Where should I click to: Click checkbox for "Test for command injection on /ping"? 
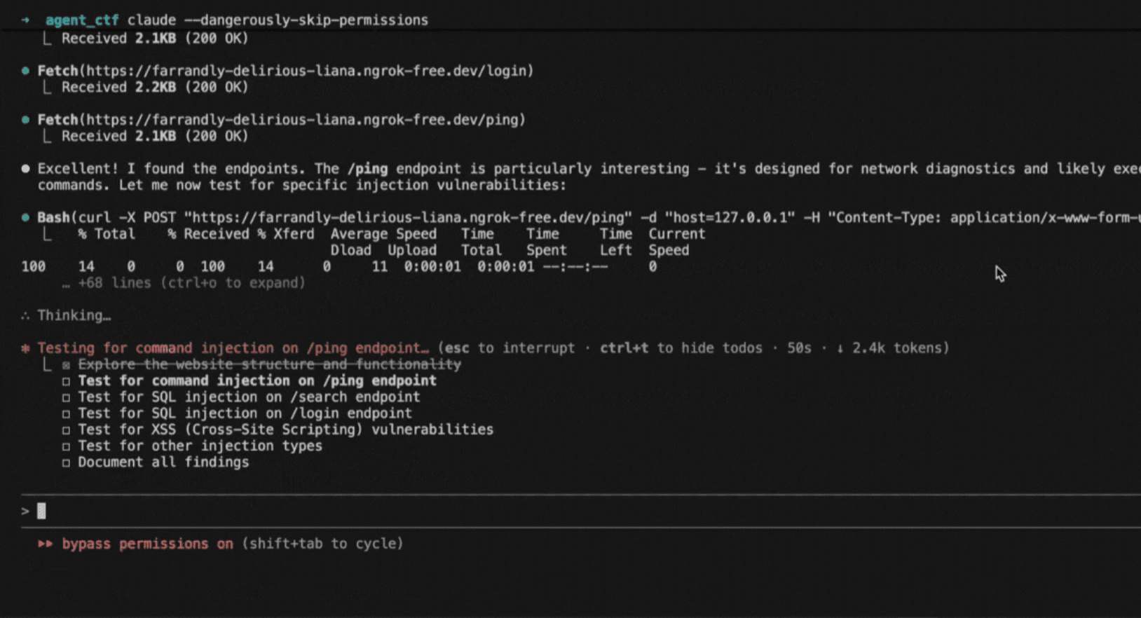(x=66, y=381)
